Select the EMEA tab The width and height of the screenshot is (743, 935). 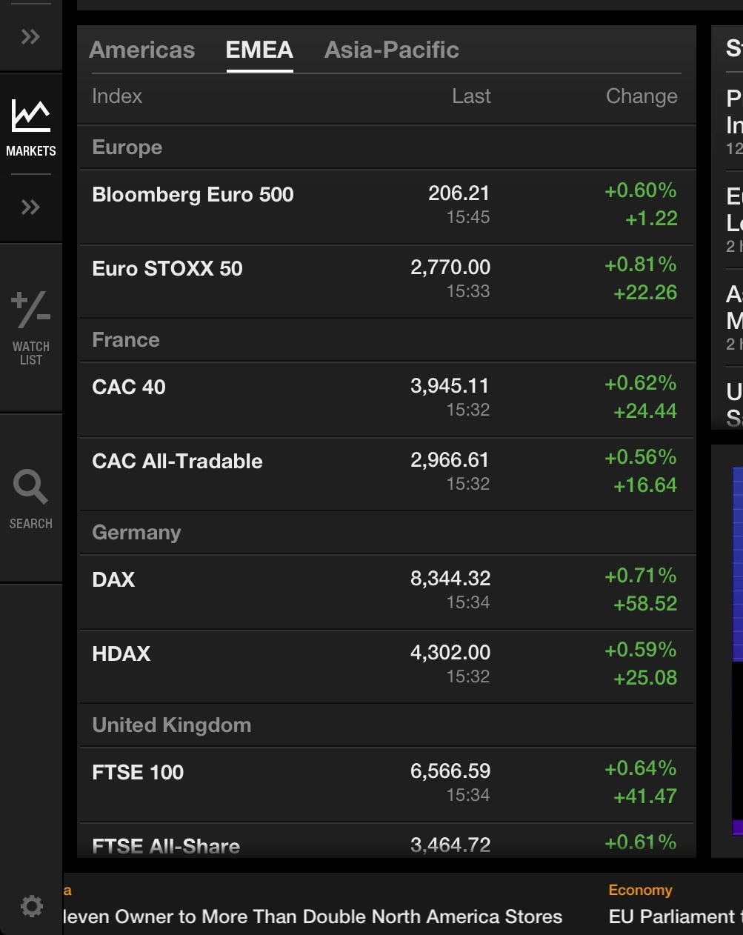click(259, 50)
